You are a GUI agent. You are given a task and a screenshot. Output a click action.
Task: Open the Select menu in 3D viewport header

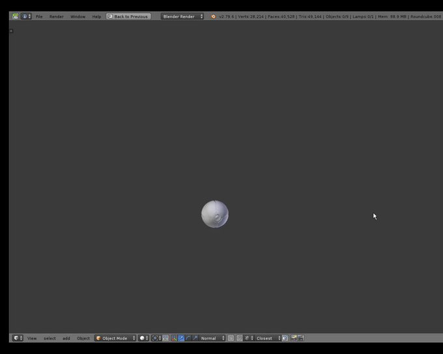click(50, 338)
